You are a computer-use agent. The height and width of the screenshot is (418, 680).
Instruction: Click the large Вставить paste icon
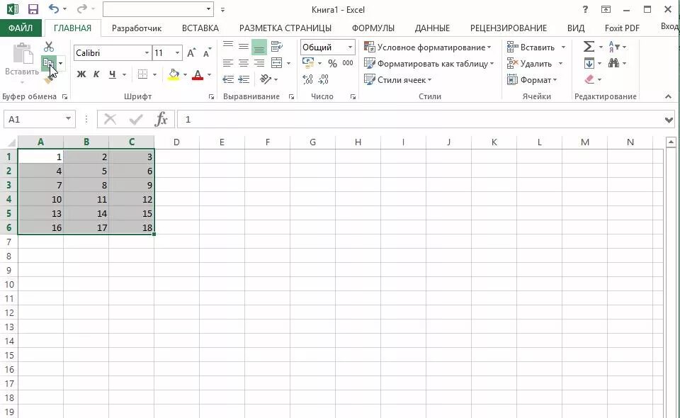(x=23, y=53)
